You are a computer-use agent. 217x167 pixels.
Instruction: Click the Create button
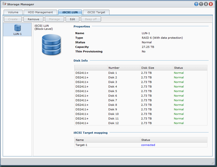[13, 19]
